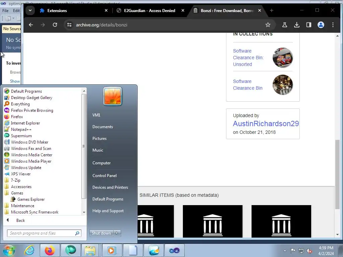Close the Extensions tab
Viewport: 343px width, 257px height.
[x=106, y=10]
